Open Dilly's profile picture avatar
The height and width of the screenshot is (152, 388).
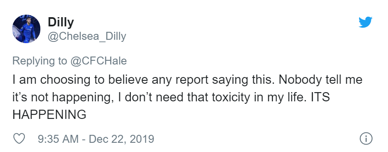26,29
